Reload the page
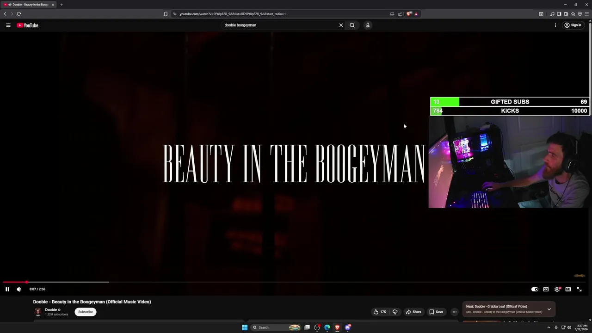The width and height of the screenshot is (592, 333). [19, 14]
